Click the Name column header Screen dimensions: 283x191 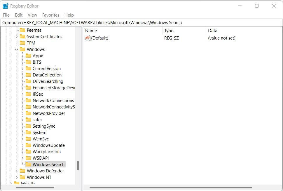click(123, 31)
